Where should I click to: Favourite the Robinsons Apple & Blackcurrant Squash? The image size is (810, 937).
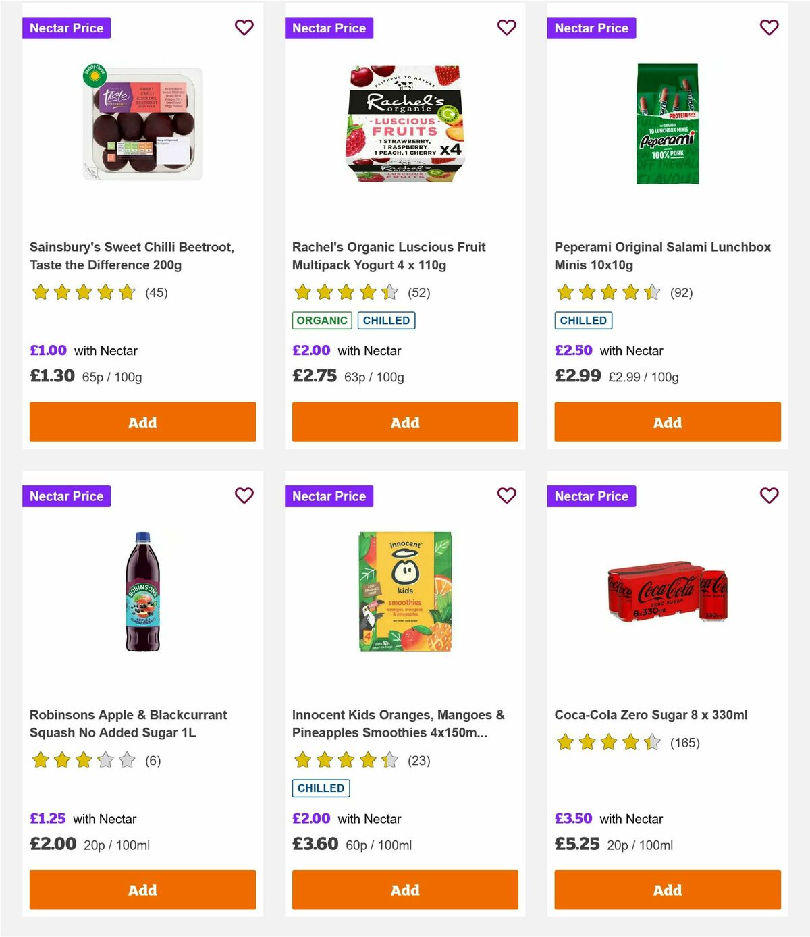(244, 496)
